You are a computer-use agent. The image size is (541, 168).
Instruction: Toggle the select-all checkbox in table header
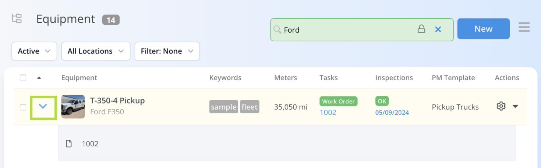point(23,78)
